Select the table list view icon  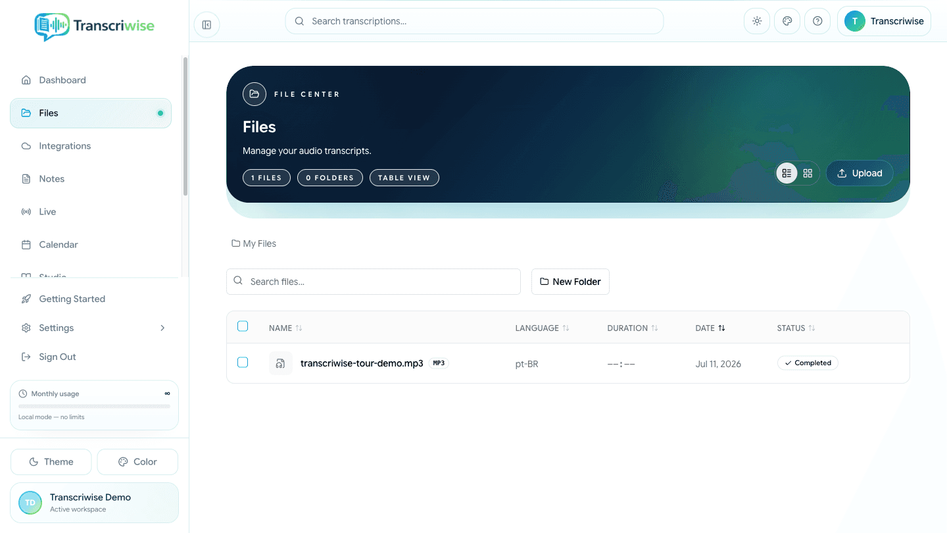pos(787,173)
